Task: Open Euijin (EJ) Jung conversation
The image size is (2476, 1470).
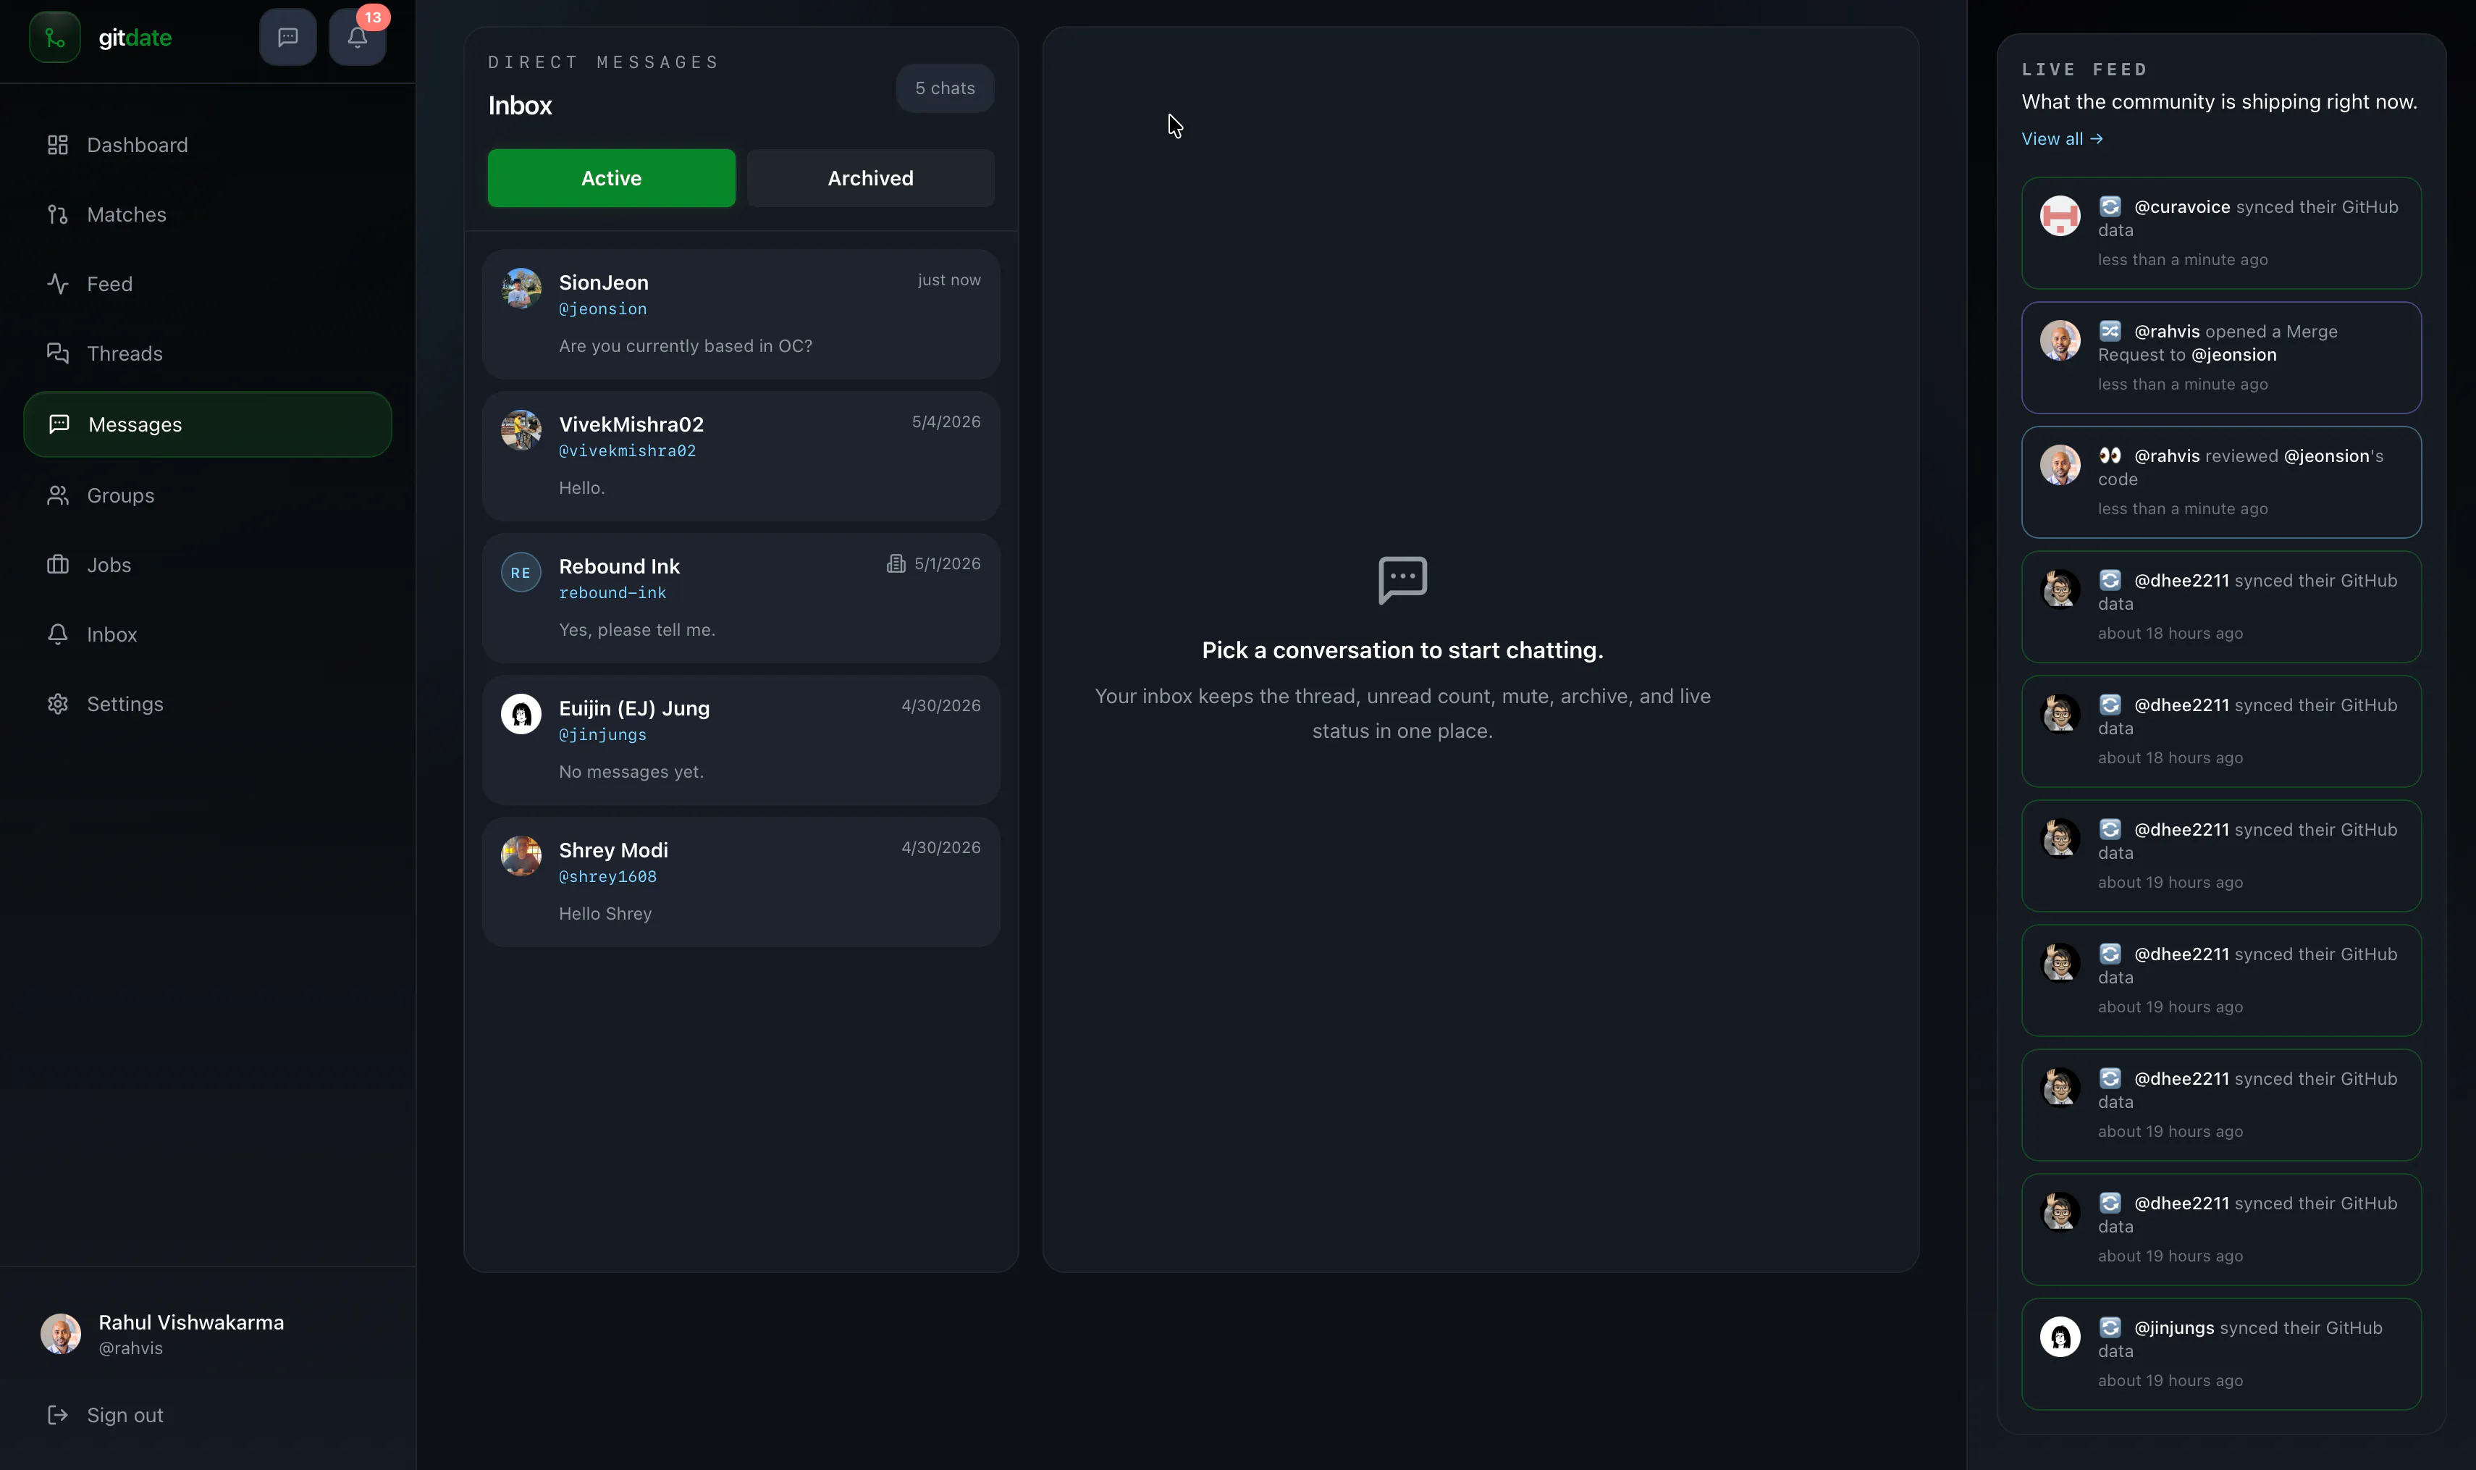Action: pyautogui.click(x=741, y=740)
